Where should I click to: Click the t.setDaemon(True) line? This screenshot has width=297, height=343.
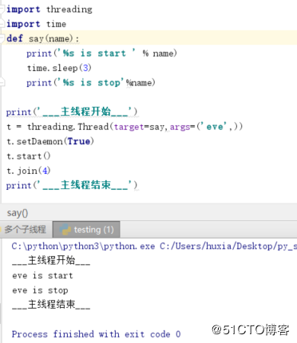point(50,141)
